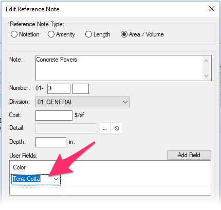Click the empty number suffix field
221x210 pixels.
coord(81,89)
